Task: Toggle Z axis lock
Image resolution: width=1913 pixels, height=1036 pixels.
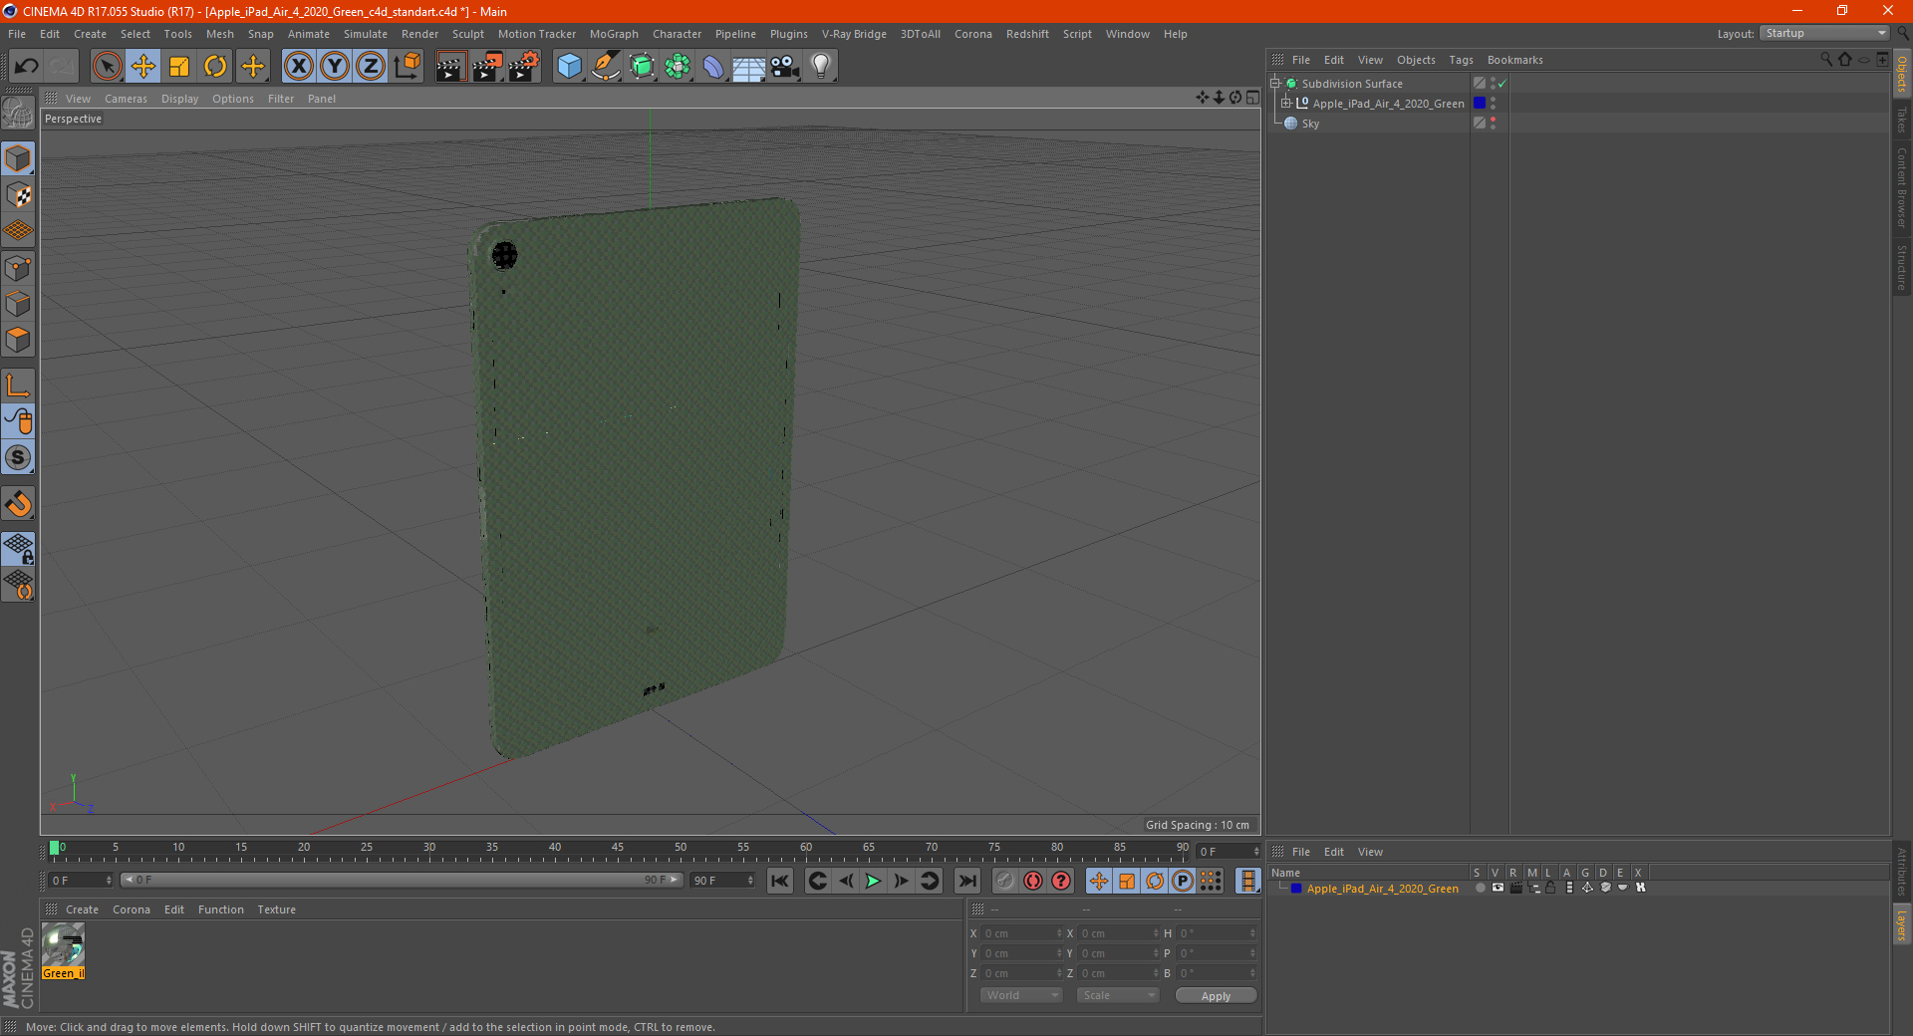Action: click(371, 67)
